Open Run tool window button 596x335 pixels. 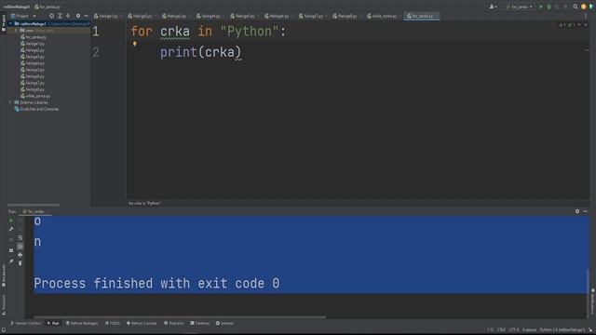tap(53, 323)
